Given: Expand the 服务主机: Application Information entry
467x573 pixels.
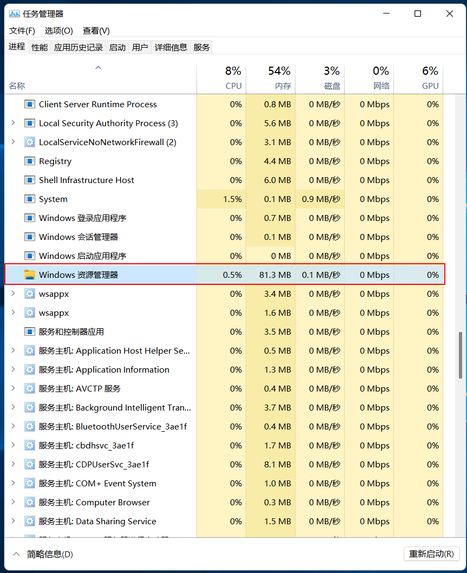Looking at the screenshot, I should (12, 369).
